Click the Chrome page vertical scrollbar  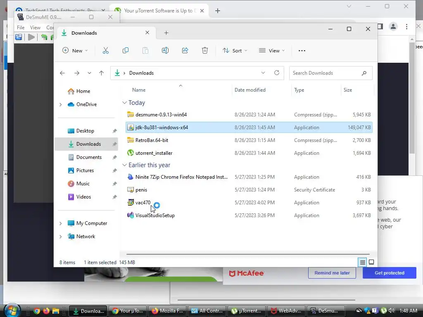click(x=412, y=98)
